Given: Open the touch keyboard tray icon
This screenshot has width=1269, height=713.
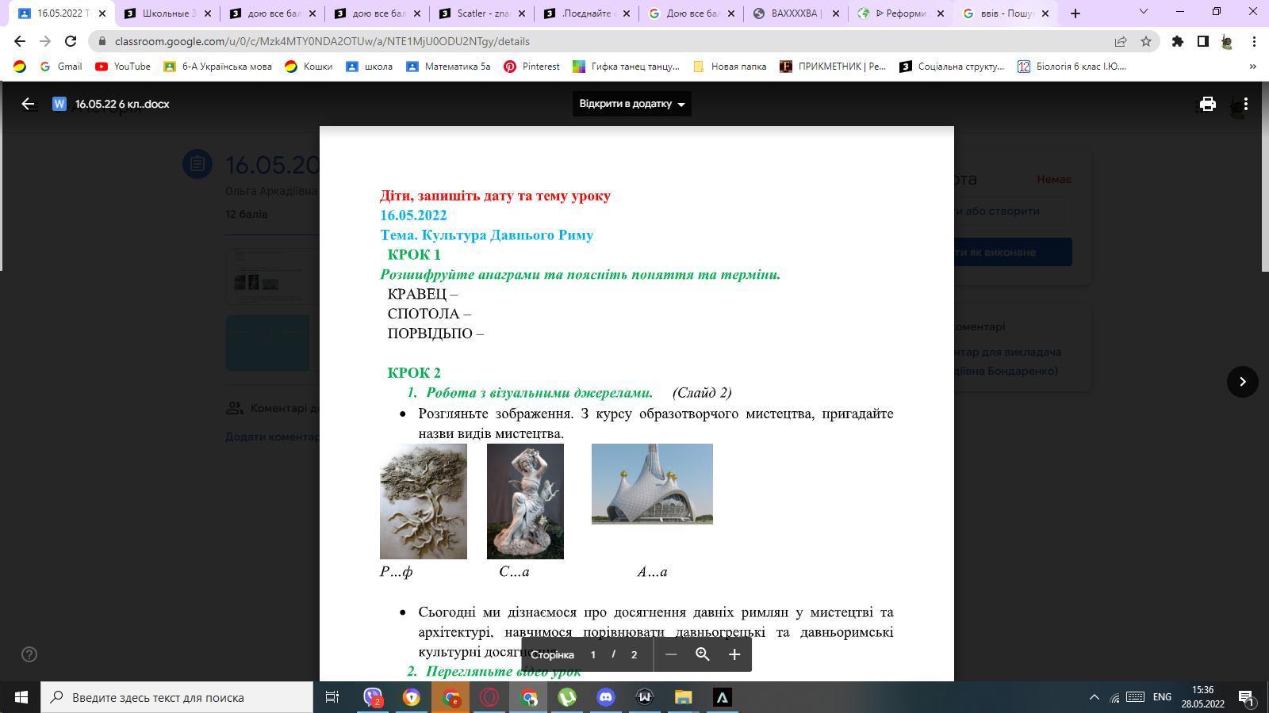Looking at the screenshot, I should (1135, 697).
